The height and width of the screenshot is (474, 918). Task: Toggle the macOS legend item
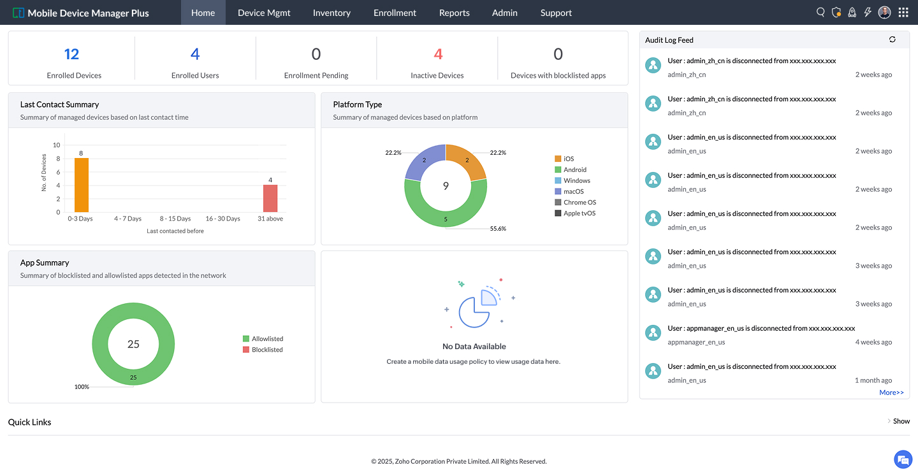pos(569,191)
